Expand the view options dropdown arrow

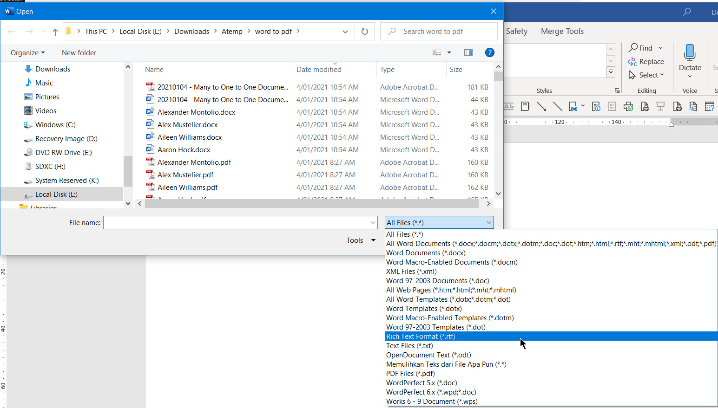click(x=449, y=52)
